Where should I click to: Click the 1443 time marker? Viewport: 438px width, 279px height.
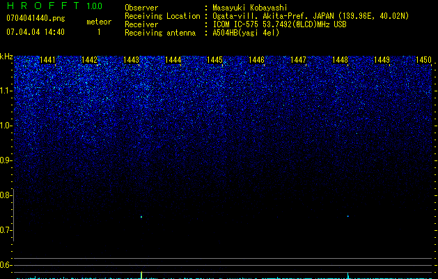coord(131,60)
